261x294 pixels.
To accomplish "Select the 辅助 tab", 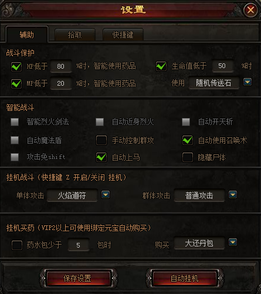I will click(27, 35).
